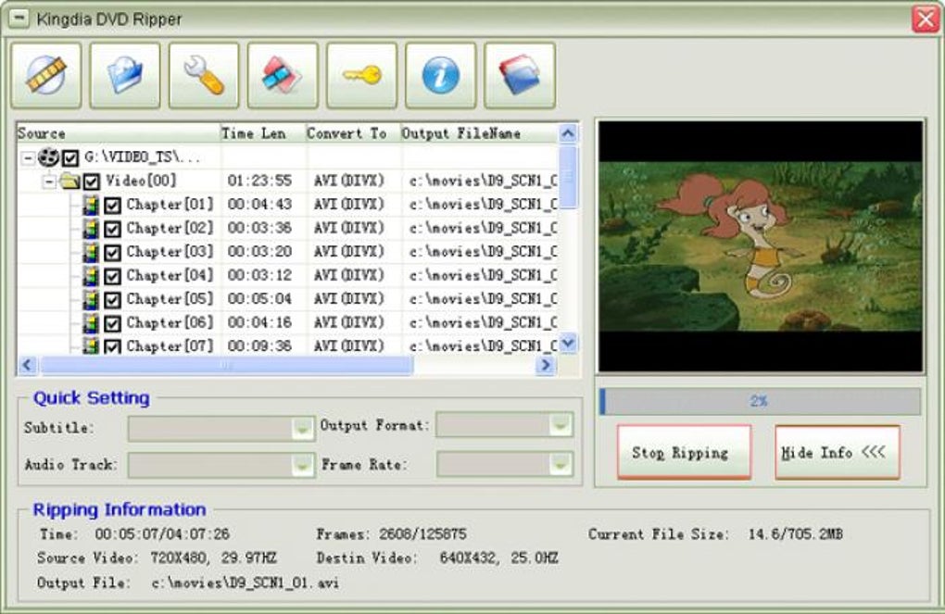Toggle the Chapter[04] checkbox
Viewport: 945px width, 614px height.
[x=112, y=277]
